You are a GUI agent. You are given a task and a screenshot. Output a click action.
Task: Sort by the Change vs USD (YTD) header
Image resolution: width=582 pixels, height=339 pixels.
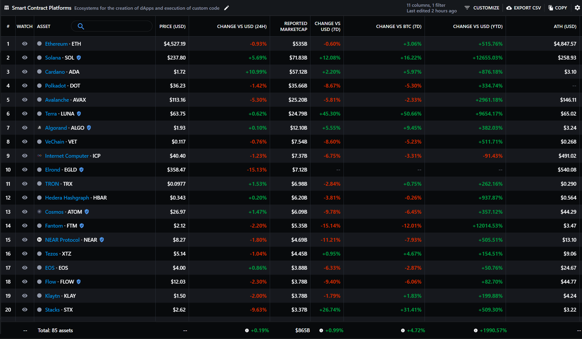(x=477, y=26)
